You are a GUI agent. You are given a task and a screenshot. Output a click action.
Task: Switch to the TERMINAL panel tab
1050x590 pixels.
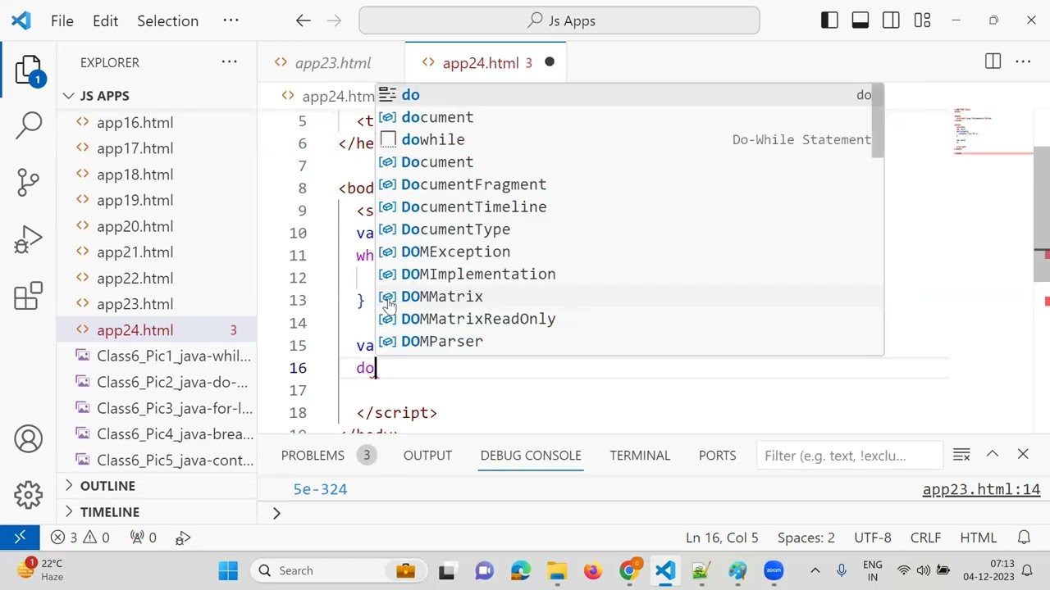coord(640,456)
